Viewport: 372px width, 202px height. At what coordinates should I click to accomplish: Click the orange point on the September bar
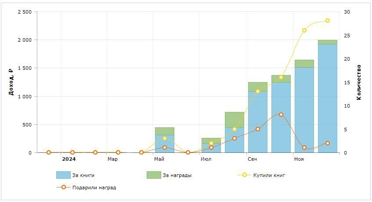click(x=258, y=129)
